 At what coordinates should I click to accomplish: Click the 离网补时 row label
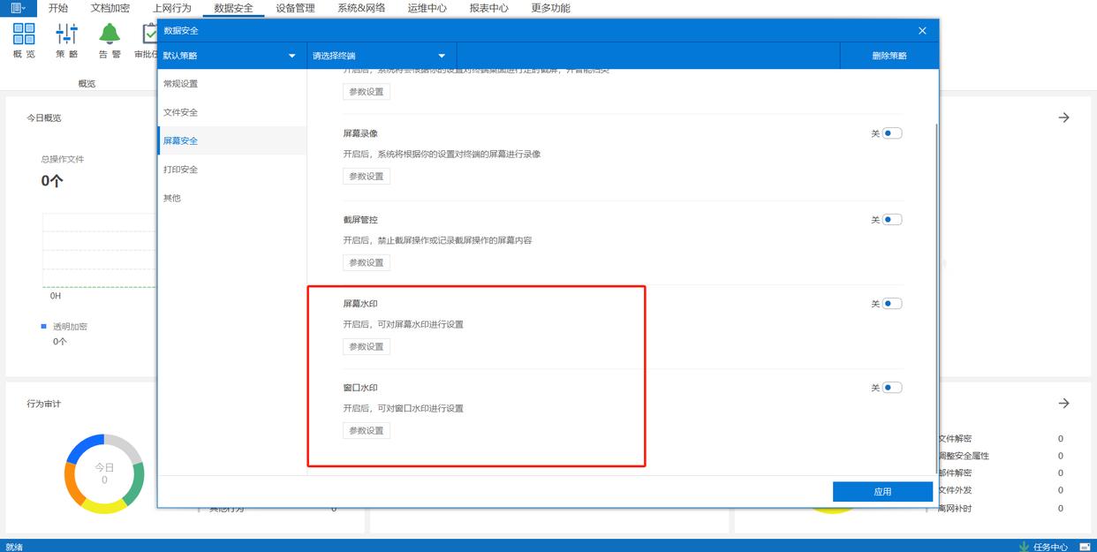click(956, 509)
